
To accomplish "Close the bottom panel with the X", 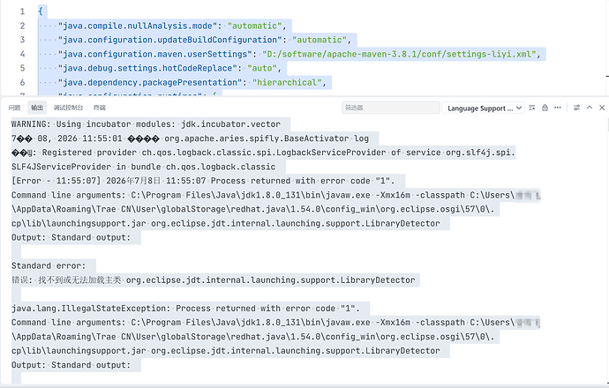I will tap(602, 108).
